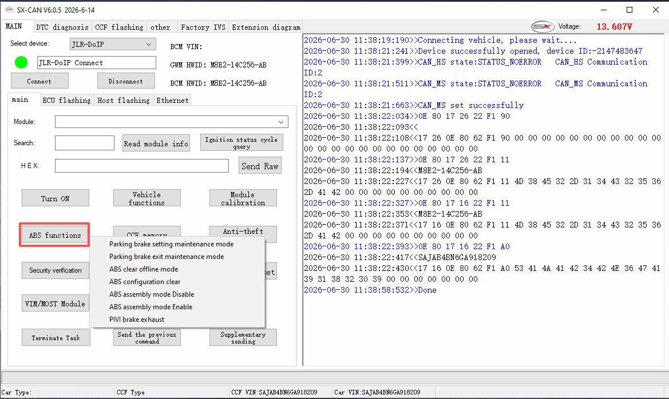
Task: Click the green connection status indicator
Action: click(21, 62)
